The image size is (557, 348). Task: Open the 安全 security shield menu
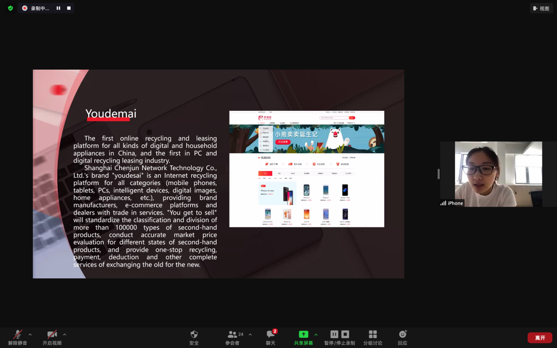click(194, 337)
